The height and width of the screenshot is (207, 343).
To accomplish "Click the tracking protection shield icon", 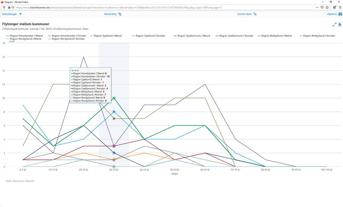I will [4, 8].
